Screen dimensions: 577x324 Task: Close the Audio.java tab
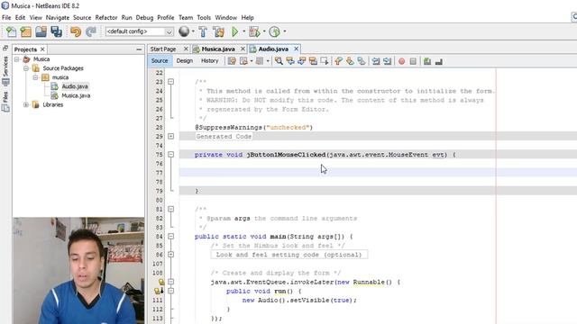click(x=297, y=49)
